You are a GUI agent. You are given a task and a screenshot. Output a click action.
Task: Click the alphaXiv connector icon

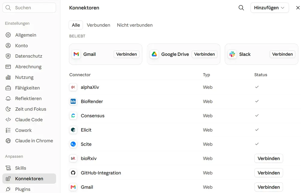(x=73, y=87)
